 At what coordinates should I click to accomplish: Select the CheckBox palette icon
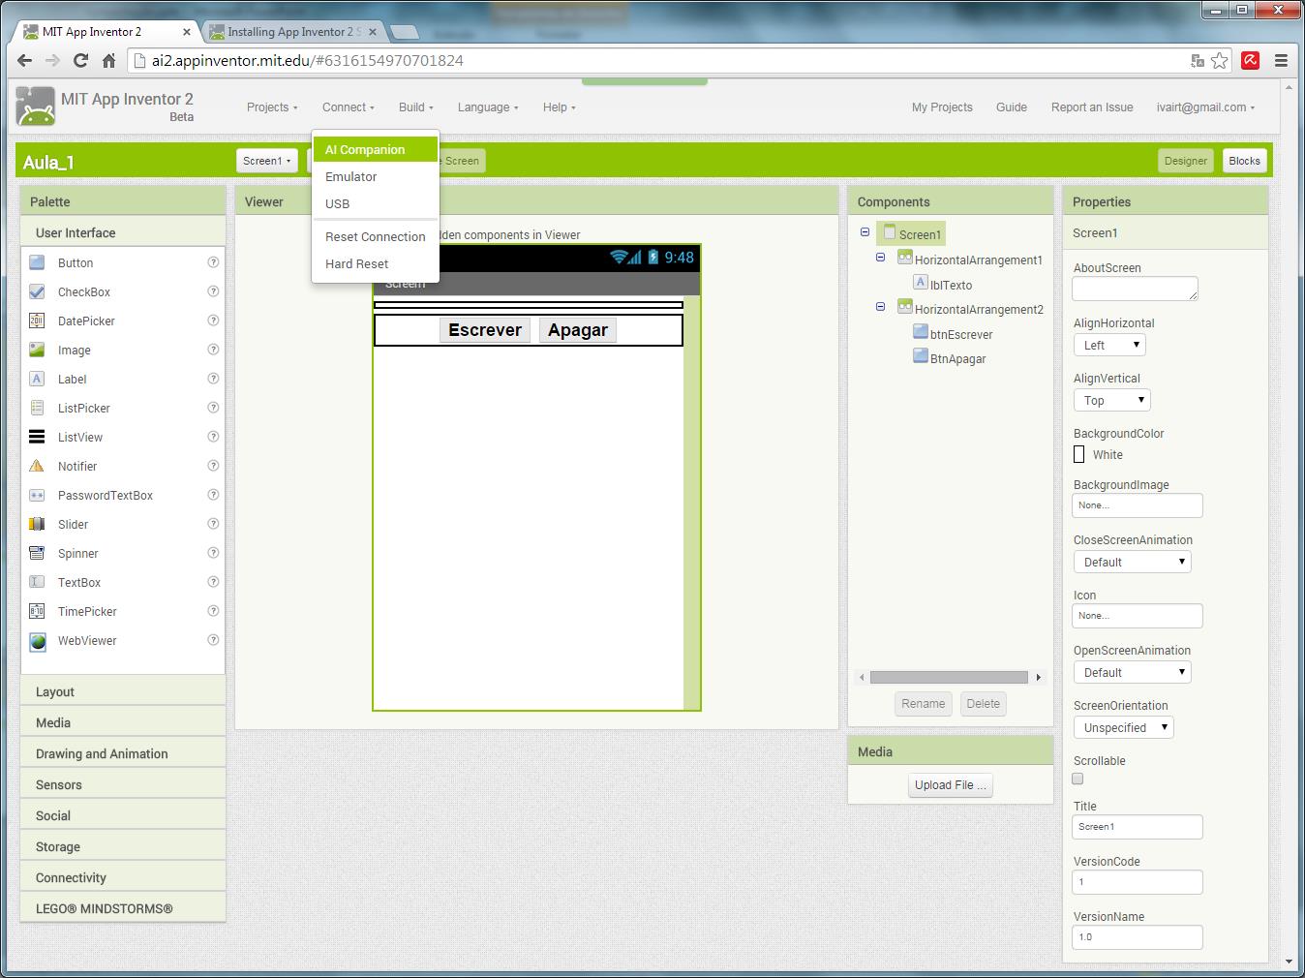pos(37,291)
